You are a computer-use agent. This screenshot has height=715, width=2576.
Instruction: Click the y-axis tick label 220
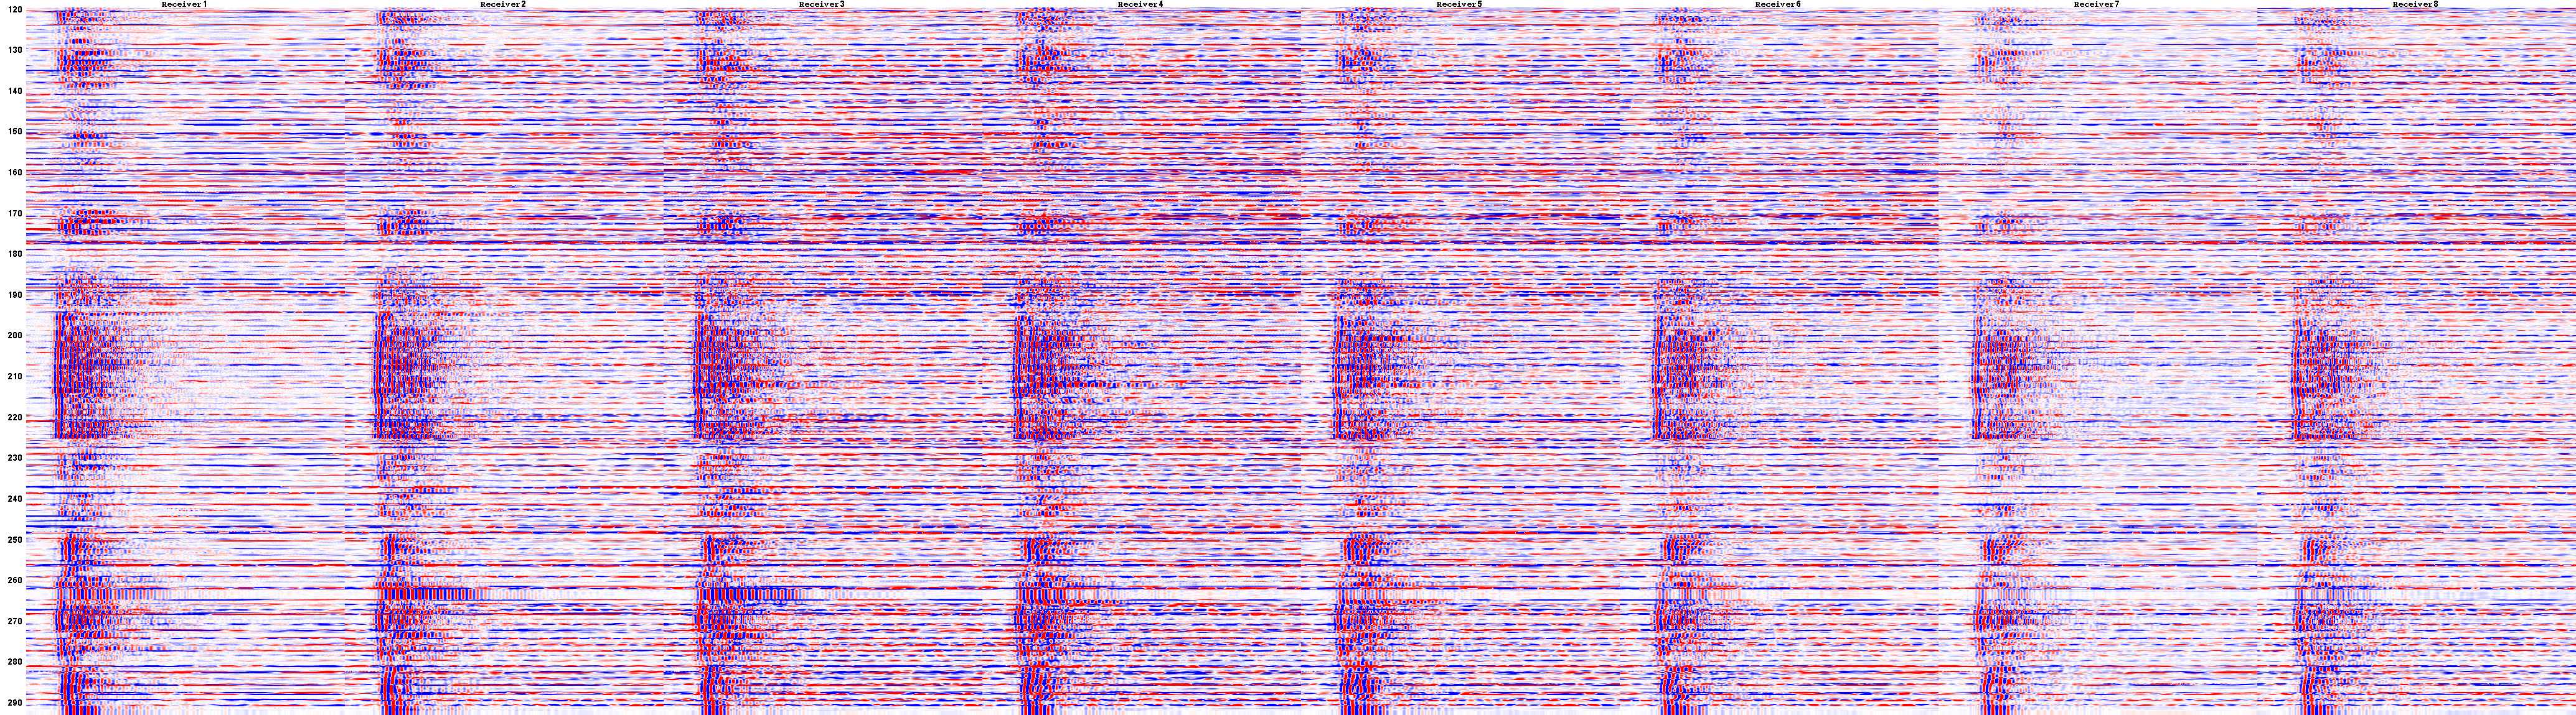click(14, 417)
